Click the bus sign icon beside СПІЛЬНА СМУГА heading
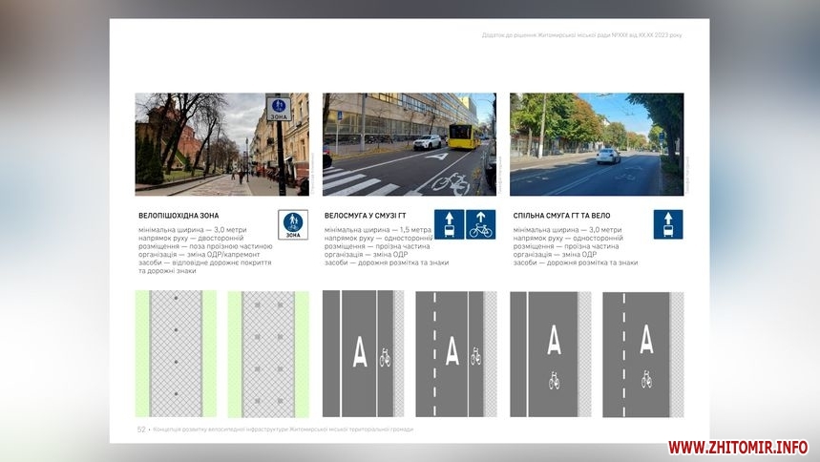 (x=668, y=224)
